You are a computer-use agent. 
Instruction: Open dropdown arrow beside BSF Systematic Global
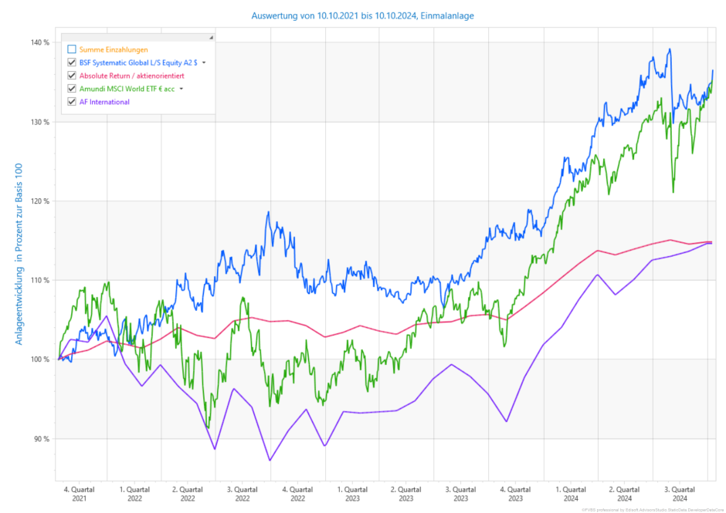pyautogui.click(x=204, y=62)
